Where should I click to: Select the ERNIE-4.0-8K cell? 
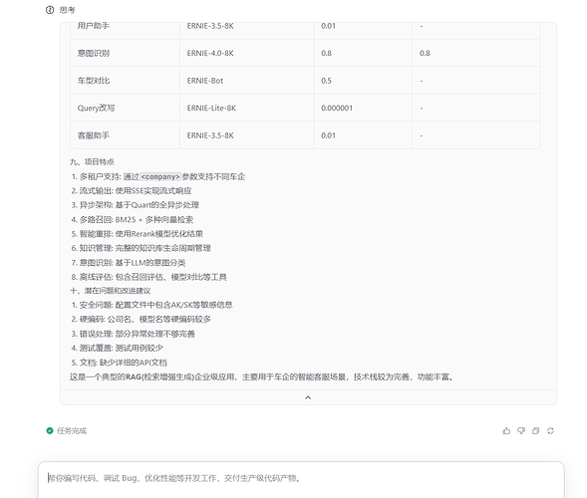(246, 53)
